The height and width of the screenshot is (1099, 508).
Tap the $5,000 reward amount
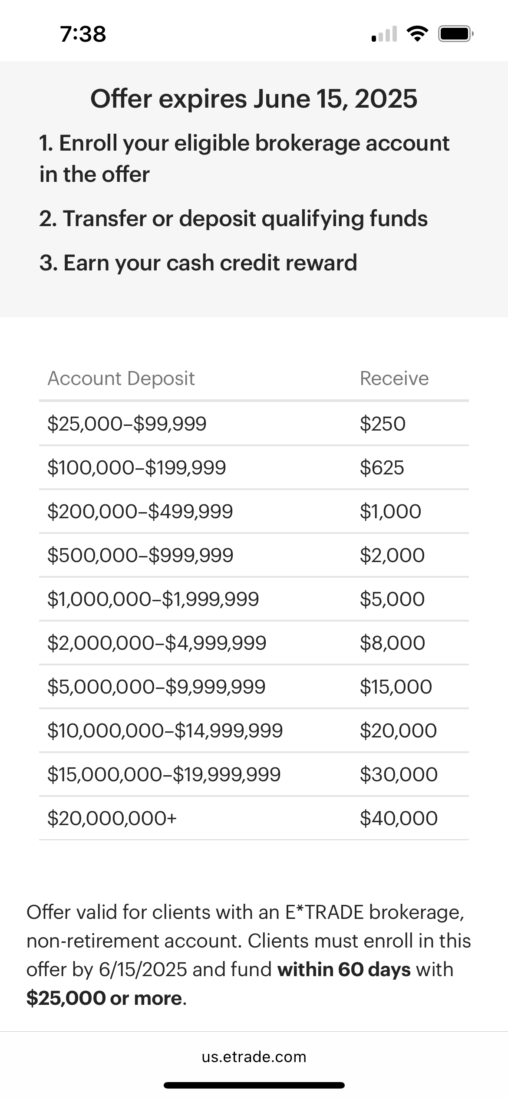pos(392,599)
